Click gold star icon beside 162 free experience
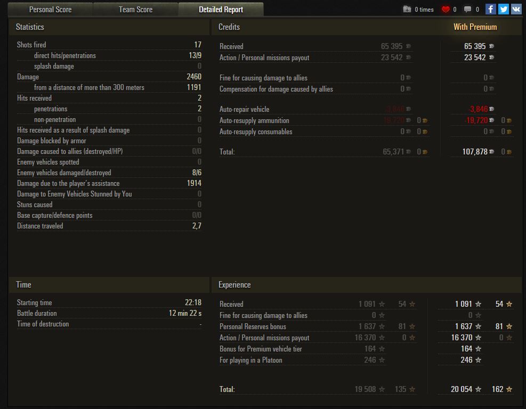 tap(509, 389)
